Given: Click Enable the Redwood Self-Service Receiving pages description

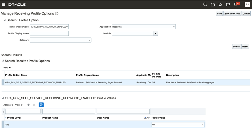Looking at the screenshot, I should (x=190, y=82).
